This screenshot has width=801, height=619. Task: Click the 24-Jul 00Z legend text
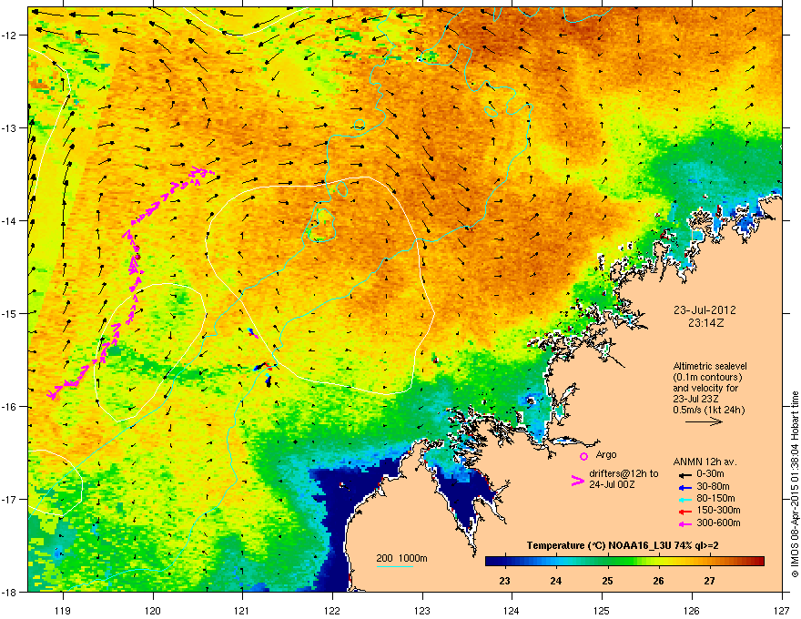tap(612, 484)
